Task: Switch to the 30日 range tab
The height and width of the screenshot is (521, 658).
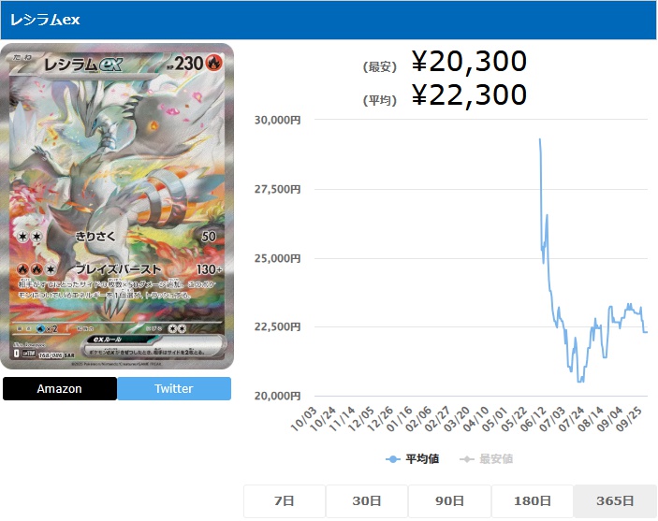Action: (367, 500)
